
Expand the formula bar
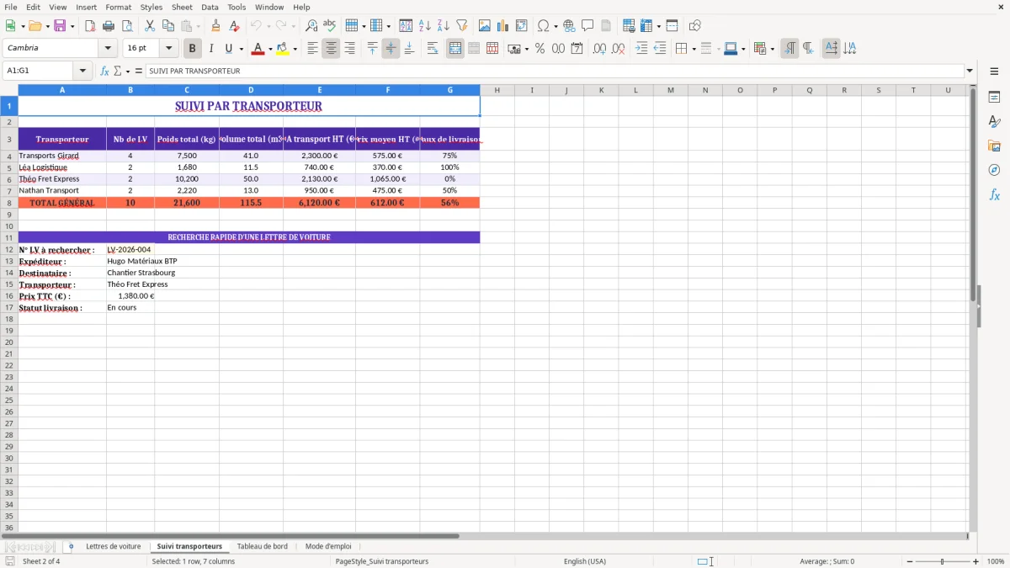(x=970, y=72)
